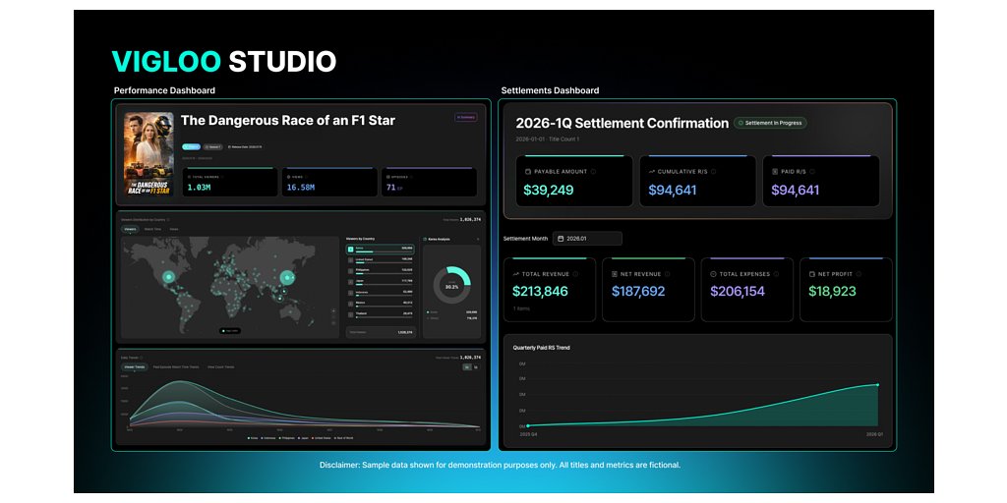Click info icon next to Net Revenue
Image resolution: width=1007 pixels, height=503 pixels.
click(668, 274)
